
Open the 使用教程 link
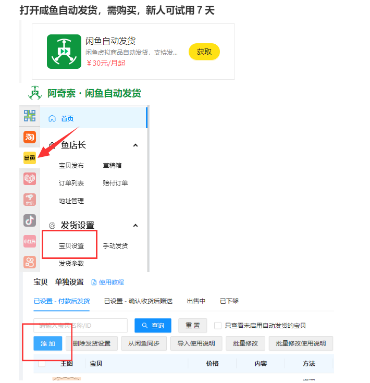point(112,282)
